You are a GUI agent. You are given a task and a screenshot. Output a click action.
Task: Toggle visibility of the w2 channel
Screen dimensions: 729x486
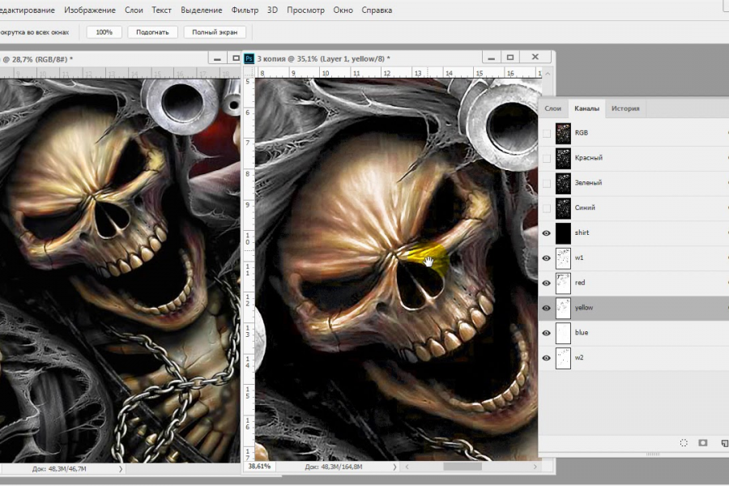(x=547, y=357)
